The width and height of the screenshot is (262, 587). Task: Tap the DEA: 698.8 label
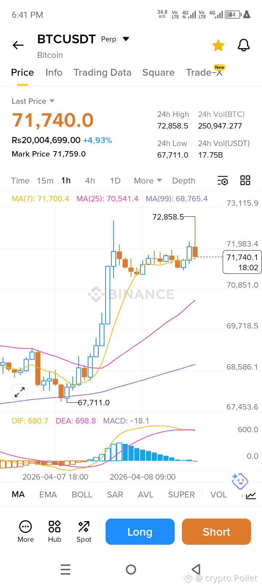click(76, 421)
